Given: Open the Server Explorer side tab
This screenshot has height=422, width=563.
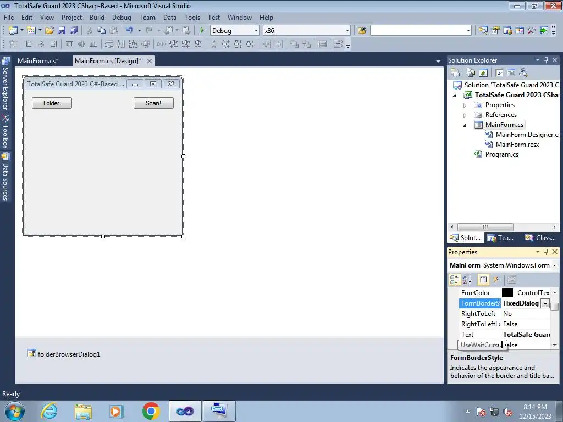Looking at the screenshot, I should click(5, 84).
